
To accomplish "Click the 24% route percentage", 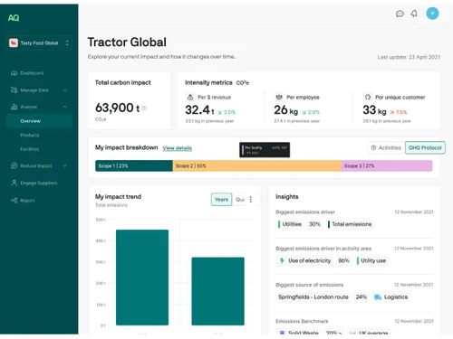I will (x=361, y=297).
